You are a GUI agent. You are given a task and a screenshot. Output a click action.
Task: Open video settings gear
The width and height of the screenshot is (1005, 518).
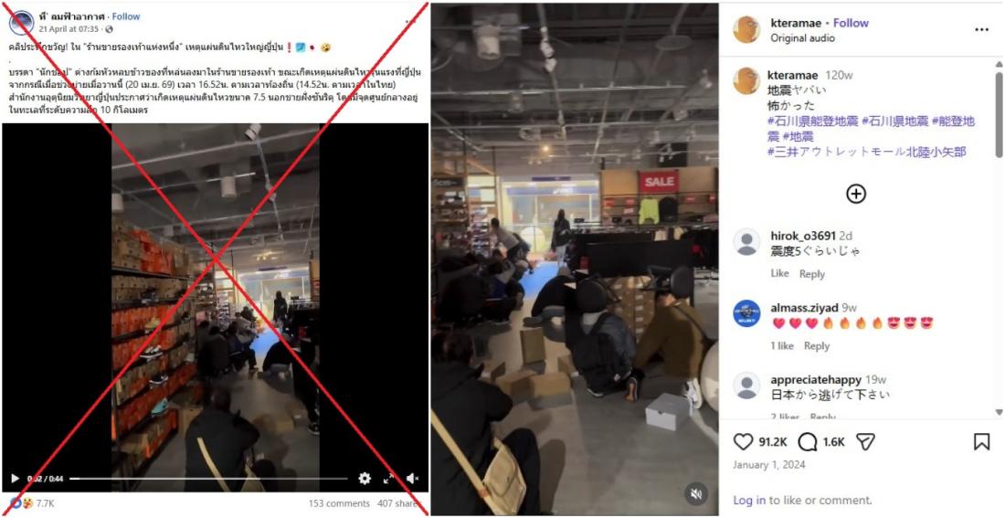click(365, 478)
